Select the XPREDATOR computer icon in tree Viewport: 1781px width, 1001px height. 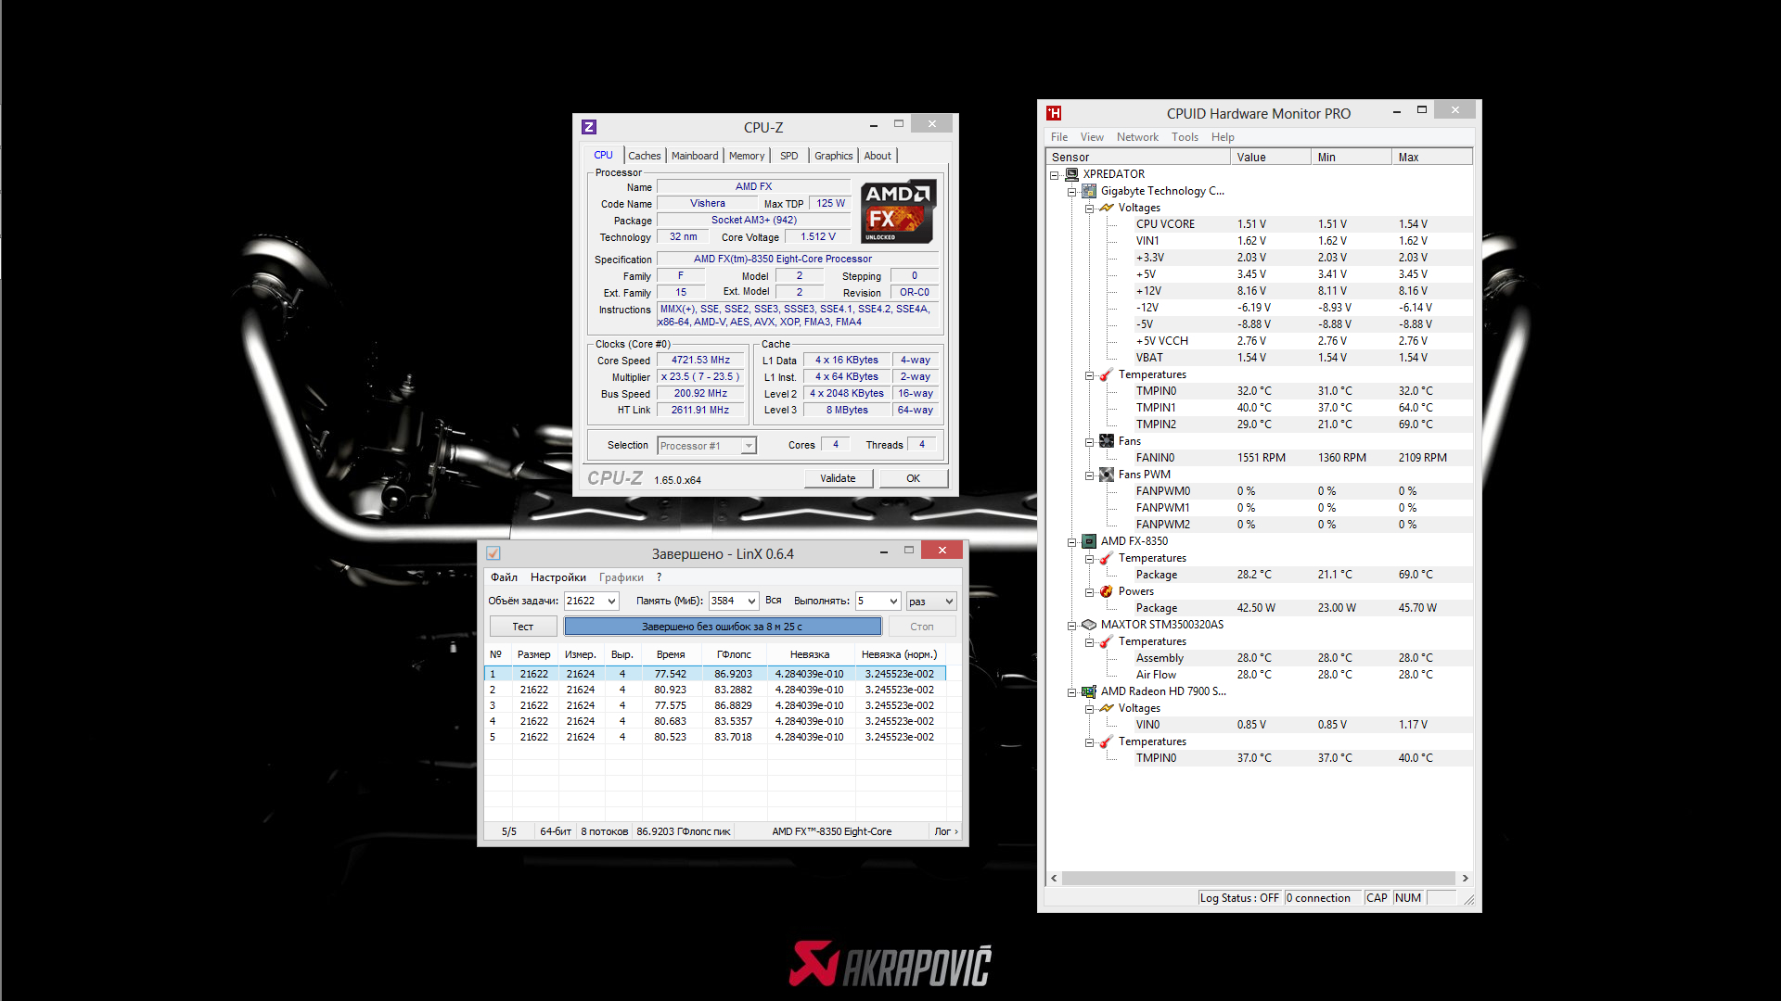1071,174
